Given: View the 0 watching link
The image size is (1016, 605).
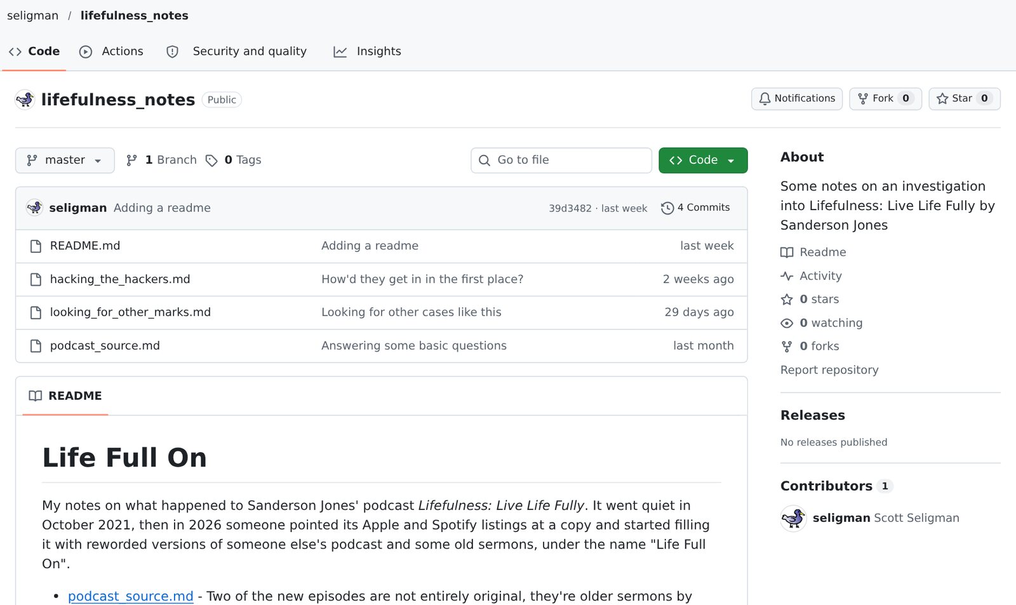Looking at the screenshot, I should point(822,322).
